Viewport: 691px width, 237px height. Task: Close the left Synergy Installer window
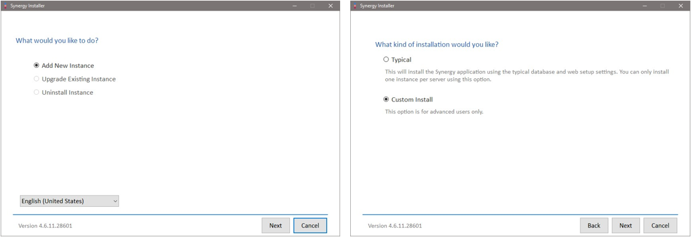(x=331, y=6)
